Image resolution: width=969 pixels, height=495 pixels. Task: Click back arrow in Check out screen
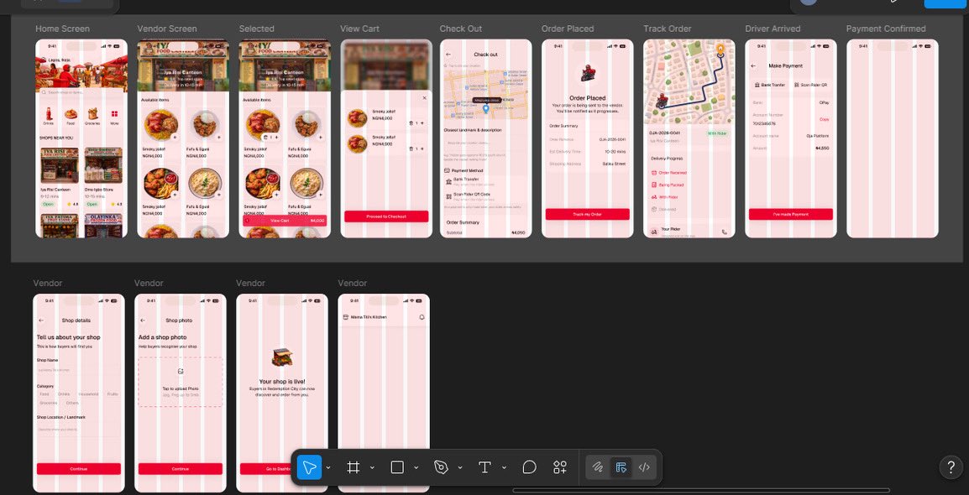(448, 55)
